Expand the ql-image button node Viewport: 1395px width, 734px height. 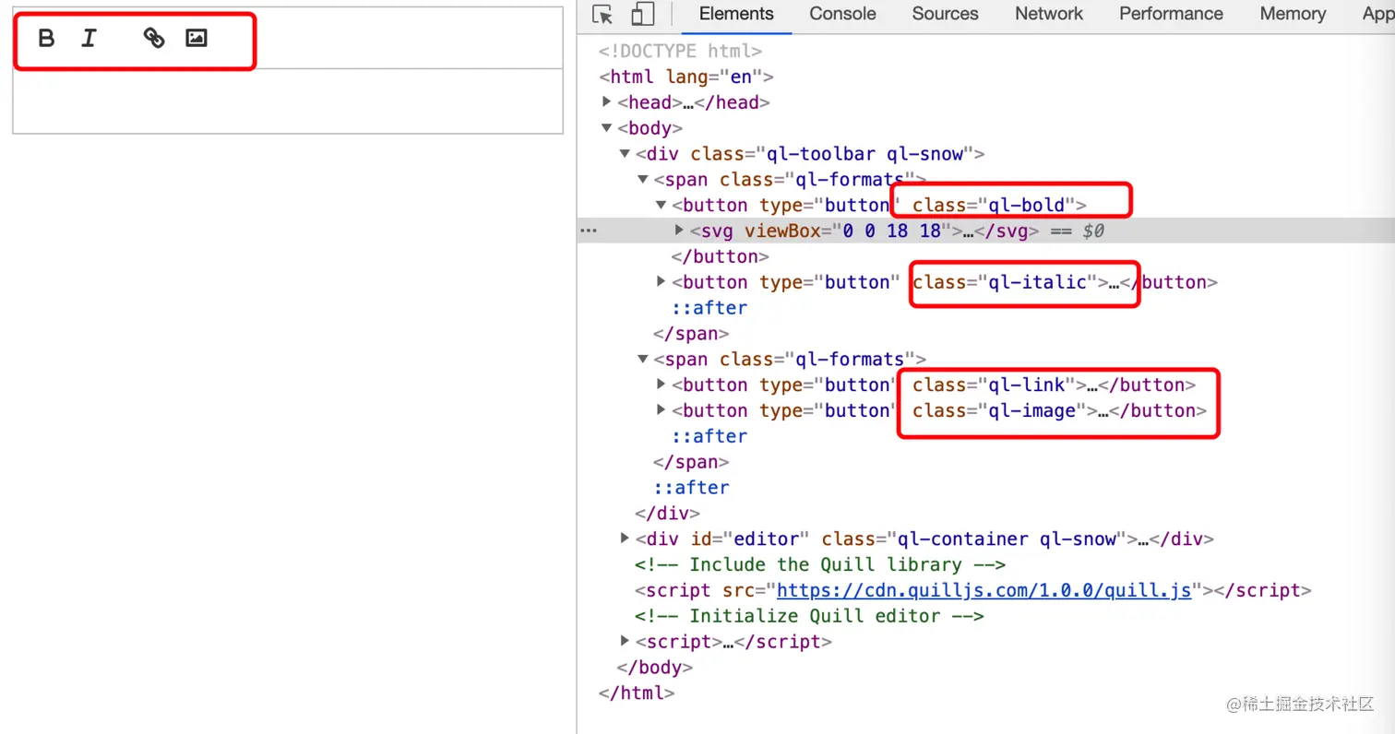point(662,410)
